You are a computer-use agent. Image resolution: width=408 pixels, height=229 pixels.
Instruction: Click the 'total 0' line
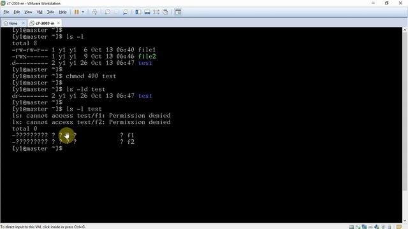(24, 128)
